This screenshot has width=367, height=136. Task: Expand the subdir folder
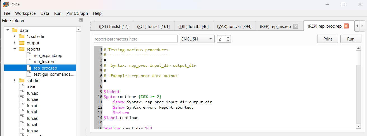[x=15, y=80]
